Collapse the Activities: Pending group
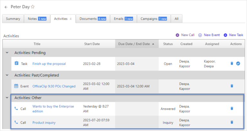This screenshot has height=131, width=247. [x=7, y=52]
